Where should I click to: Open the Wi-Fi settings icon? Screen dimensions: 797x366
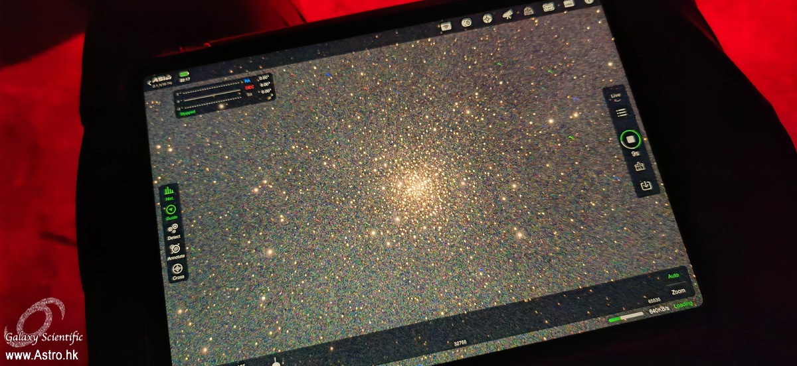446,26
